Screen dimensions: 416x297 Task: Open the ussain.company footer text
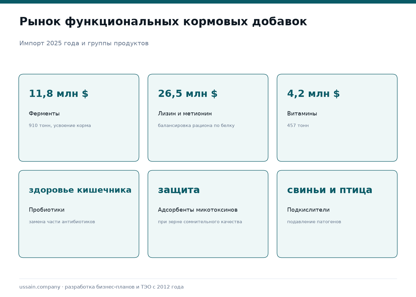coord(101,287)
